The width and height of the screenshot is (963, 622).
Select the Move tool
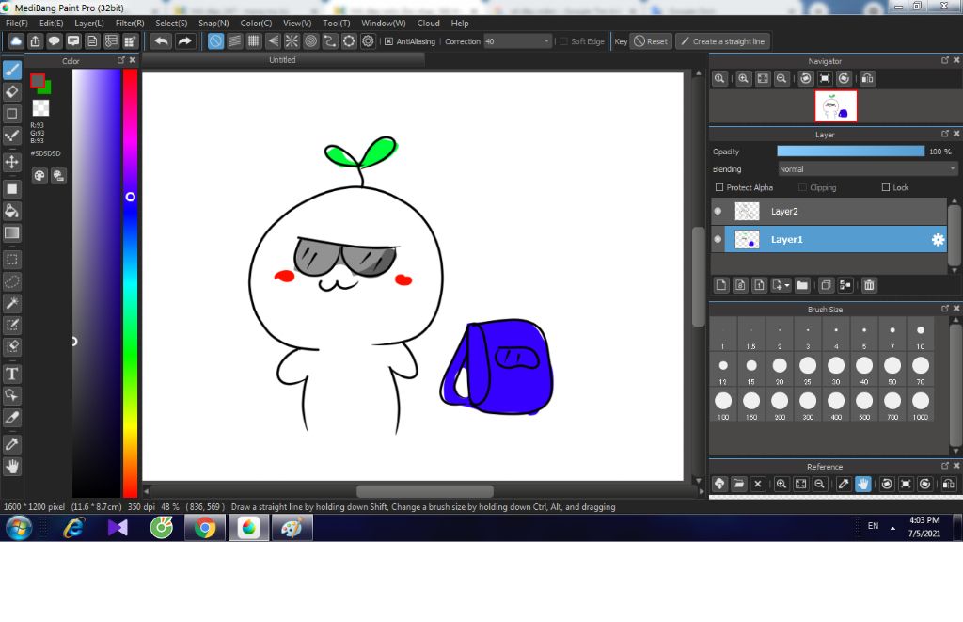pos(11,162)
